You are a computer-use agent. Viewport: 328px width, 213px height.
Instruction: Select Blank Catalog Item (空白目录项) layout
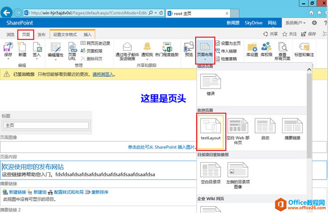(211, 173)
